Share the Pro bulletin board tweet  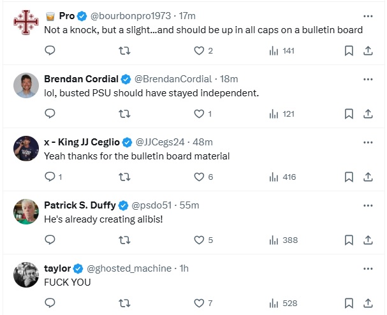[x=368, y=51]
